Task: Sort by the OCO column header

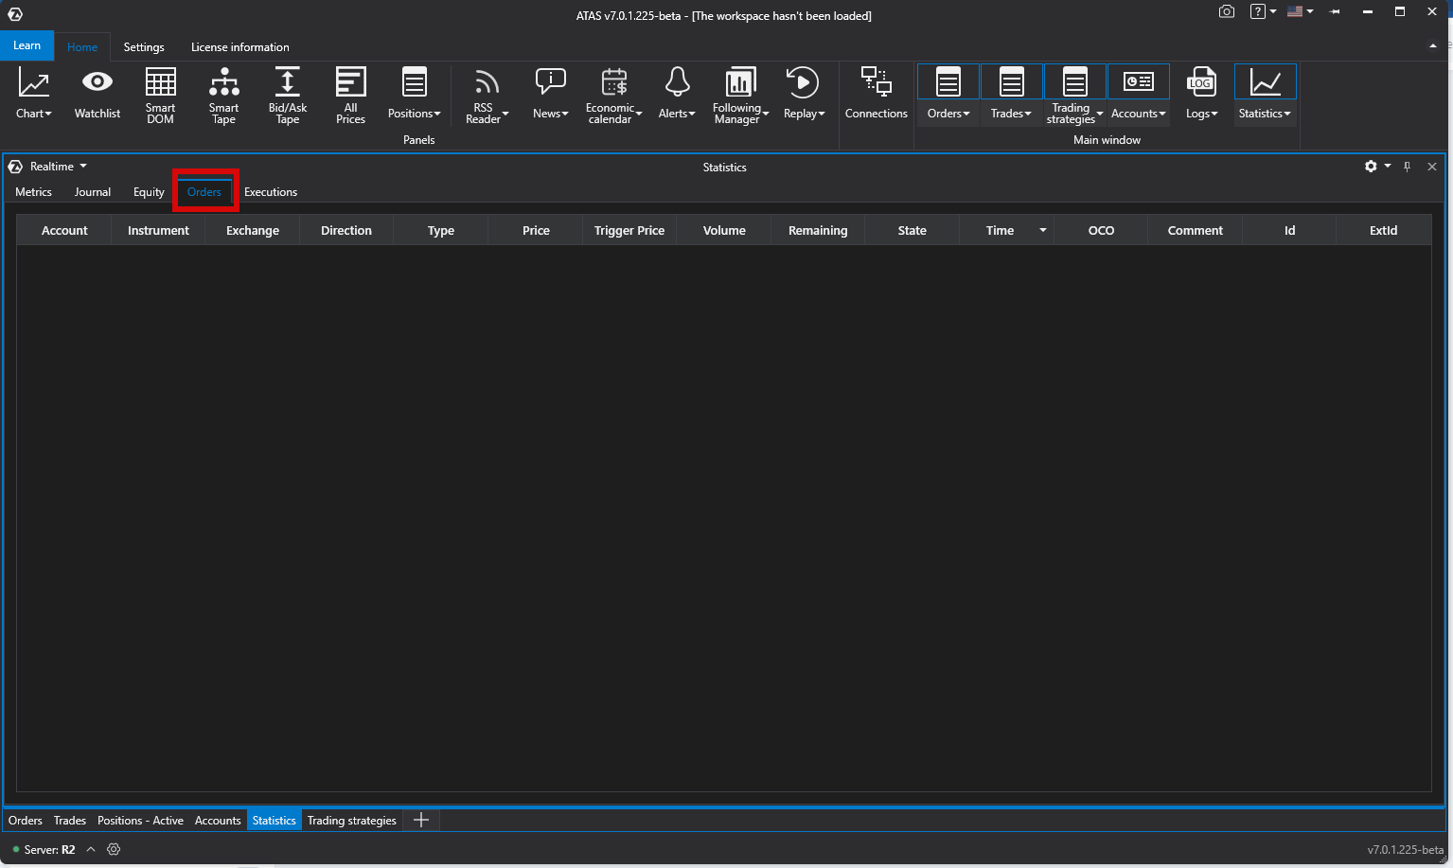Action: 1101,231
